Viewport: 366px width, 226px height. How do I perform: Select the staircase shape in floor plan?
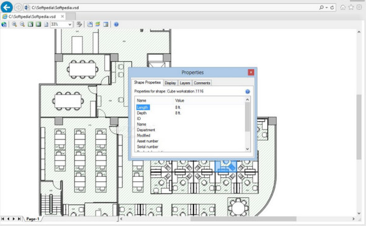pyautogui.click(x=51, y=203)
